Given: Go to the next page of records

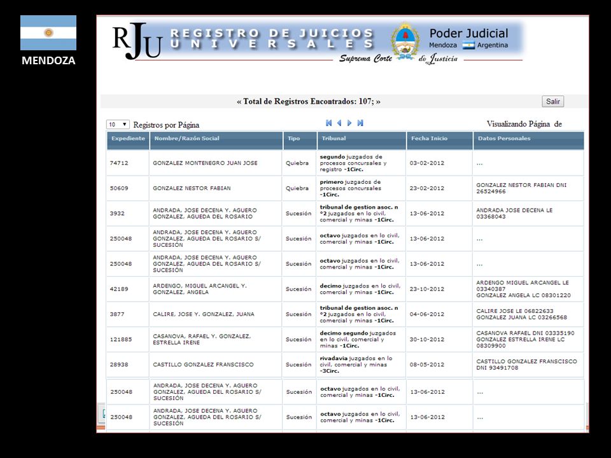Looking at the screenshot, I should coord(349,123).
